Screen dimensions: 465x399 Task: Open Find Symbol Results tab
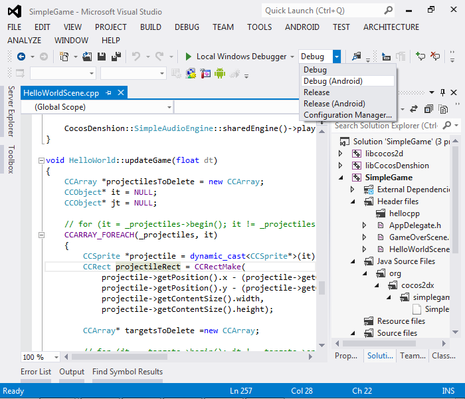pyautogui.click(x=128, y=372)
